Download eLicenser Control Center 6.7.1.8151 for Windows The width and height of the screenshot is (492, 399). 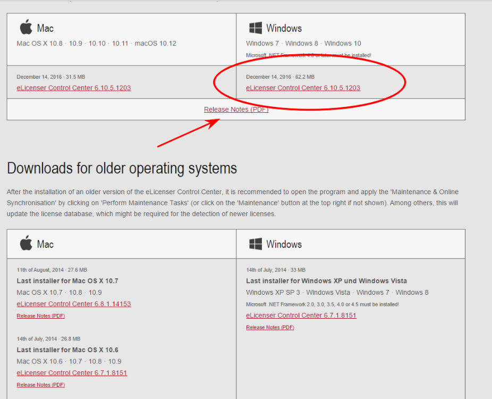301,315
